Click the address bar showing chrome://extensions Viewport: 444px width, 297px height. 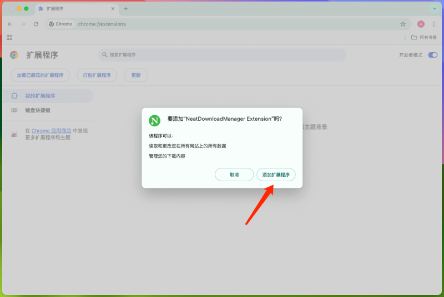(228, 24)
